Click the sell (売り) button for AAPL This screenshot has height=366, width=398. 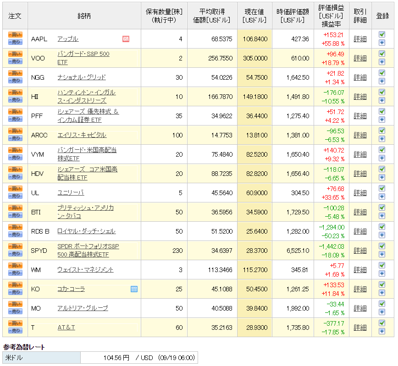[x=15, y=42]
